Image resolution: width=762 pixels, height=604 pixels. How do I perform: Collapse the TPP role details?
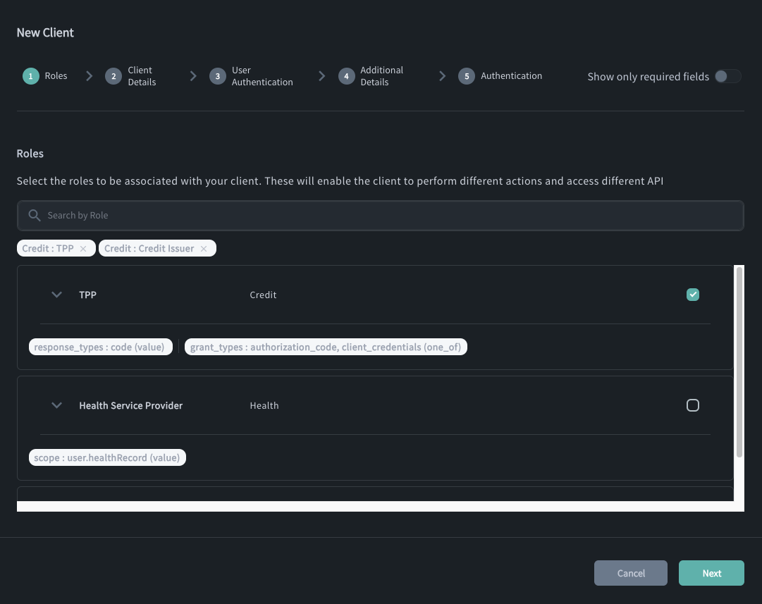[56, 295]
